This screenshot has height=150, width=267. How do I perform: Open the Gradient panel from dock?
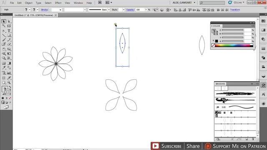coord(263,30)
